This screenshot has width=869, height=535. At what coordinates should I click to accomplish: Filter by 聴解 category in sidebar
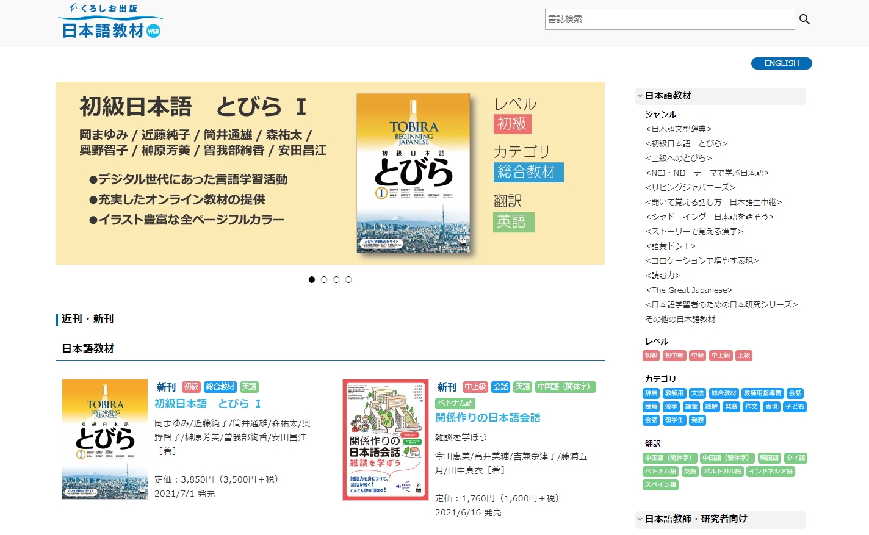click(652, 407)
